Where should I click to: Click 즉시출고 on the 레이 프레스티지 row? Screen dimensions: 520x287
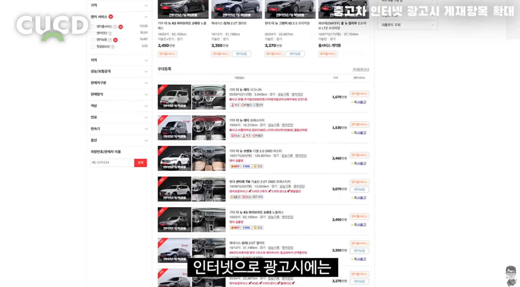point(359,133)
